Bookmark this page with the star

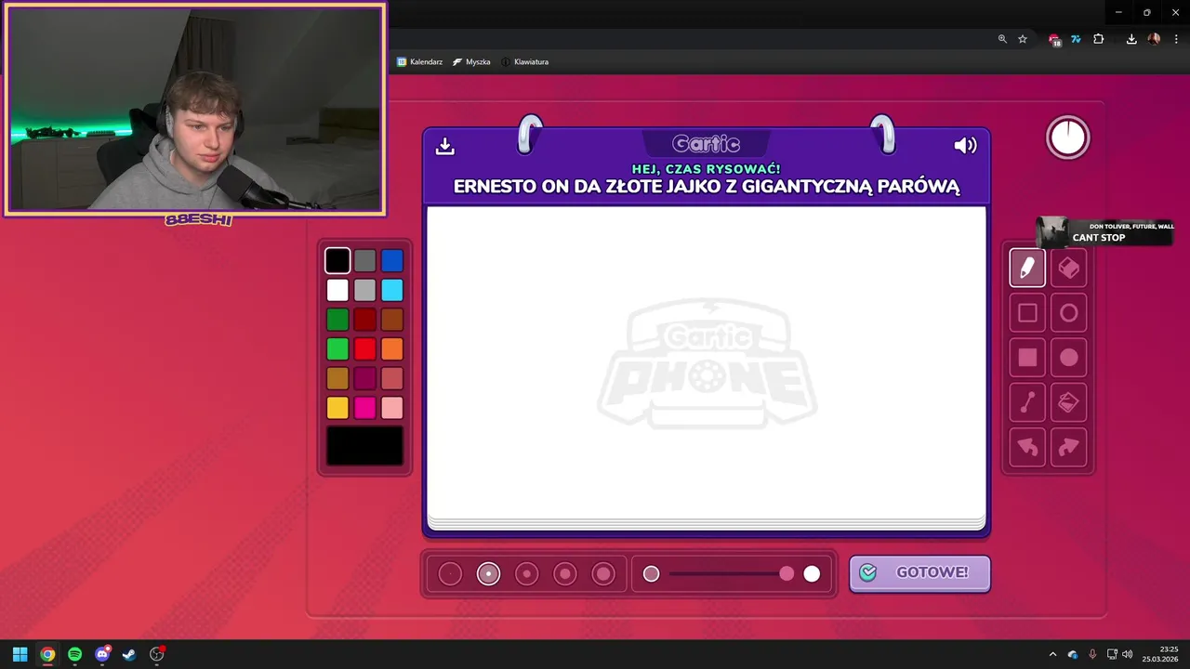pos(1023,39)
